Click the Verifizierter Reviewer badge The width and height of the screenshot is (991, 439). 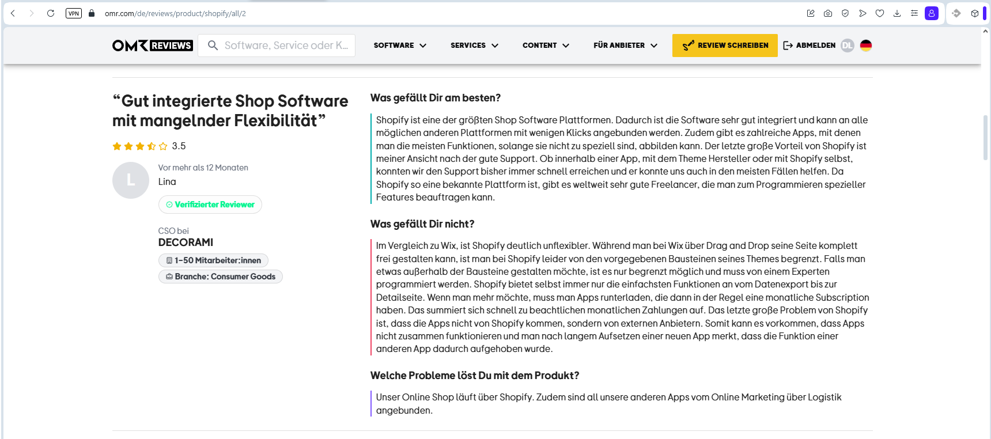pos(210,205)
